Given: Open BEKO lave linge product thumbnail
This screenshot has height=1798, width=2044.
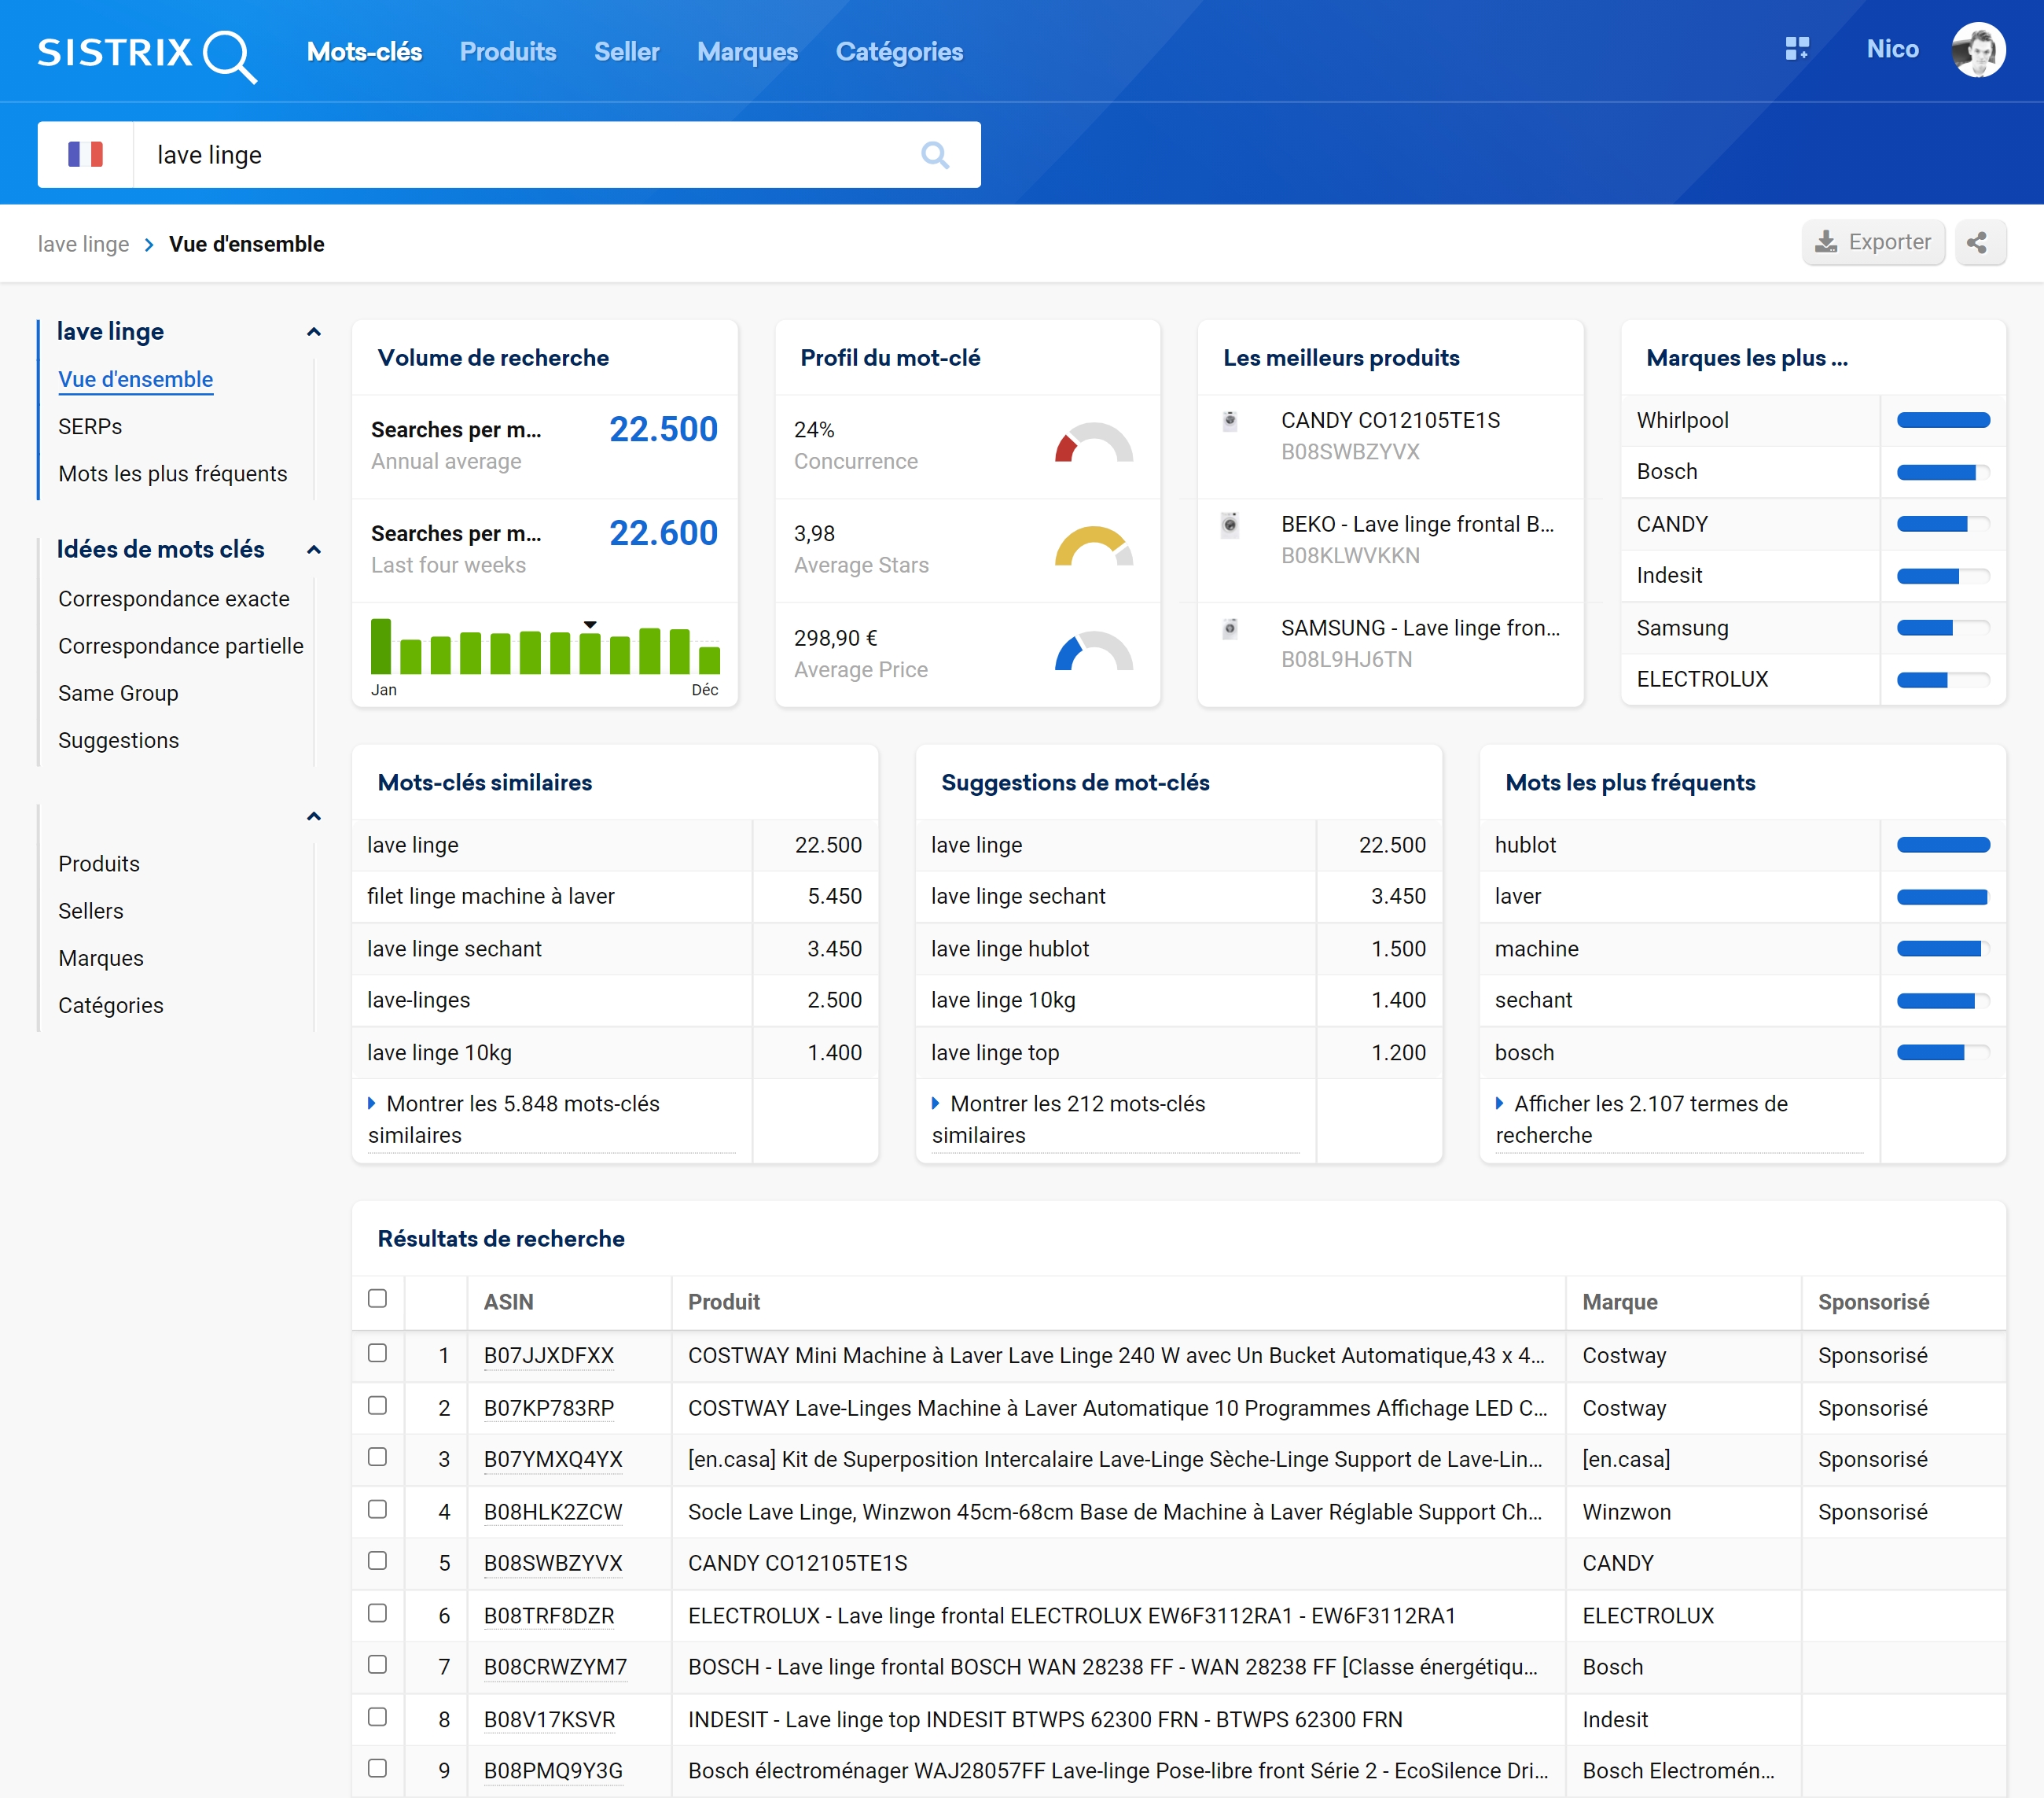Looking at the screenshot, I should [x=1230, y=525].
